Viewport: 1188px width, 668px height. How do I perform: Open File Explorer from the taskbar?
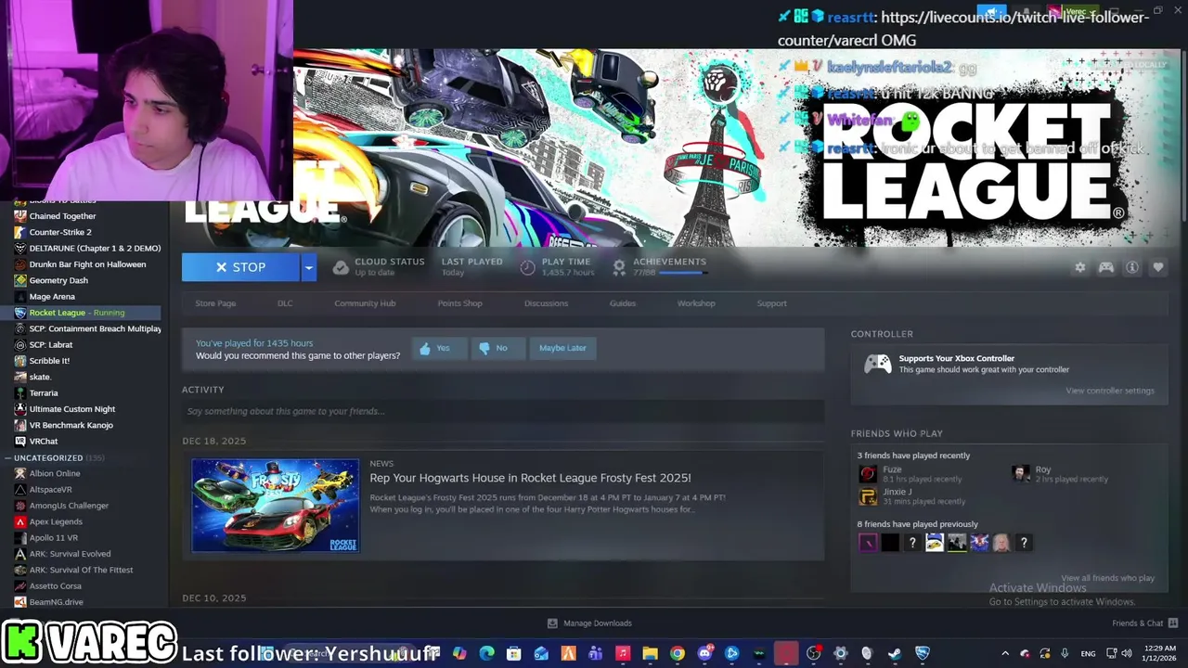click(x=650, y=653)
